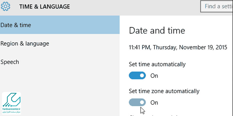
Task: Click the On label beside Set time automatically
Action: click(x=154, y=76)
